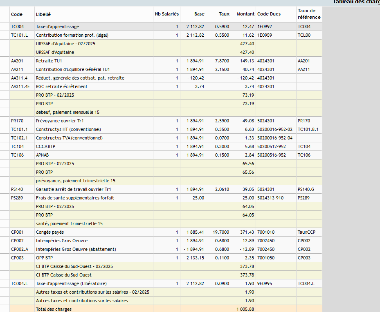Screen dimensions: 380x312
Task: Click Ducs code 5024313-910
Action: [x=270, y=198]
